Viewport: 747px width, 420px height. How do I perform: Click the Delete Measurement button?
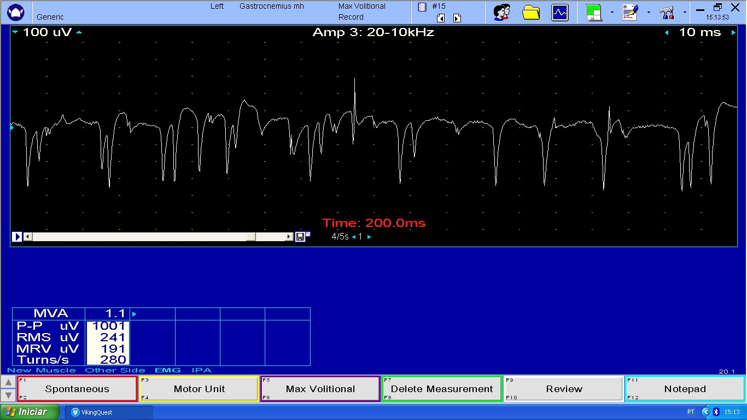click(442, 389)
